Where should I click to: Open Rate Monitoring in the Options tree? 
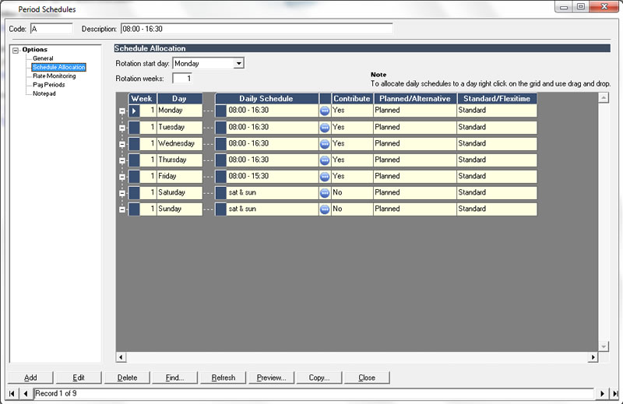click(55, 76)
